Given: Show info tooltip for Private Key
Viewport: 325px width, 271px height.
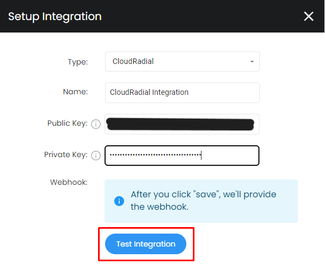Looking at the screenshot, I should (96, 156).
